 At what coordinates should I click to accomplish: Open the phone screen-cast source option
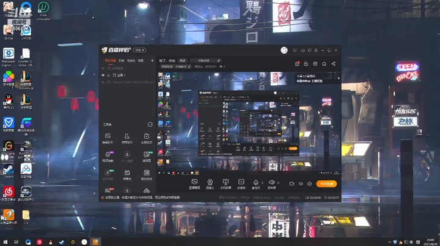click(x=226, y=184)
